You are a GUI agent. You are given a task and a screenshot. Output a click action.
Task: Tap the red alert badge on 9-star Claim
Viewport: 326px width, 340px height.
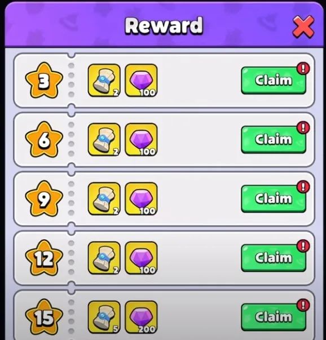[303, 187]
